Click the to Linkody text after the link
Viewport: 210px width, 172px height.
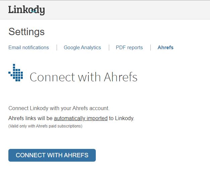tap(122, 118)
